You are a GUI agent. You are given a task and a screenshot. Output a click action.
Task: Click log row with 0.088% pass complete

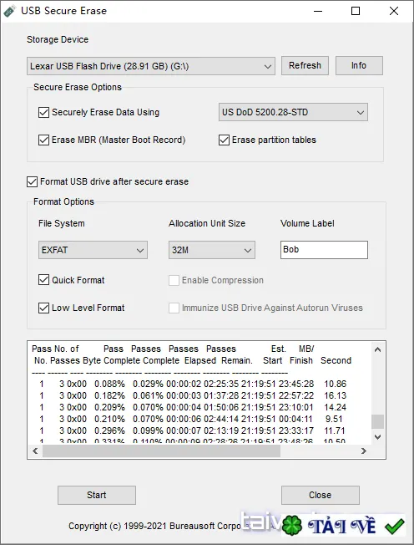193,384
